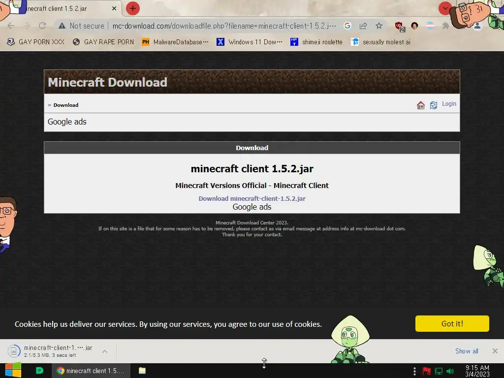The image size is (504, 378).
Task: Open the volume speaker tray icon
Action: tap(450, 371)
